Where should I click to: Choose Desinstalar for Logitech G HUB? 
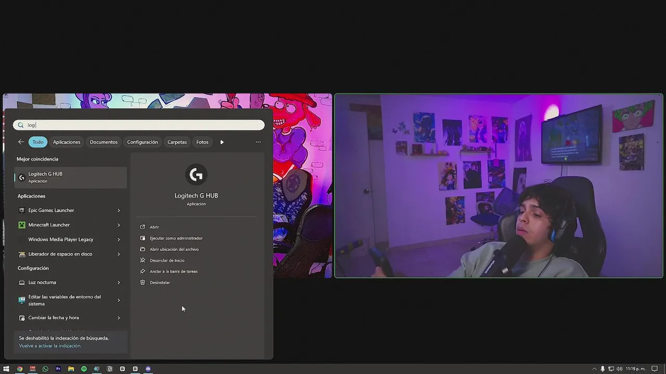pyautogui.click(x=160, y=283)
